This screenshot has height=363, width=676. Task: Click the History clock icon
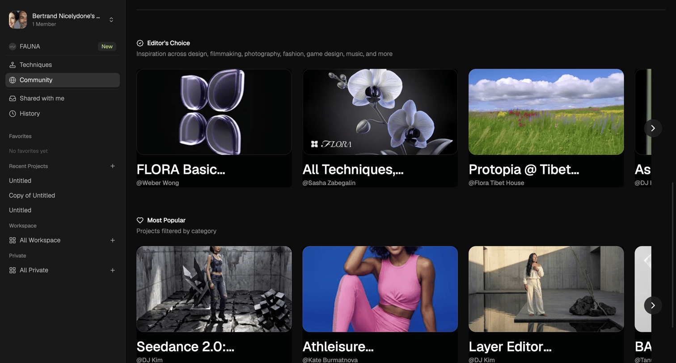coord(13,114)
